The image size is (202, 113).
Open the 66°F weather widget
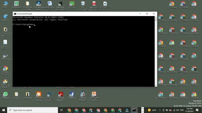[x=152, y=110]
